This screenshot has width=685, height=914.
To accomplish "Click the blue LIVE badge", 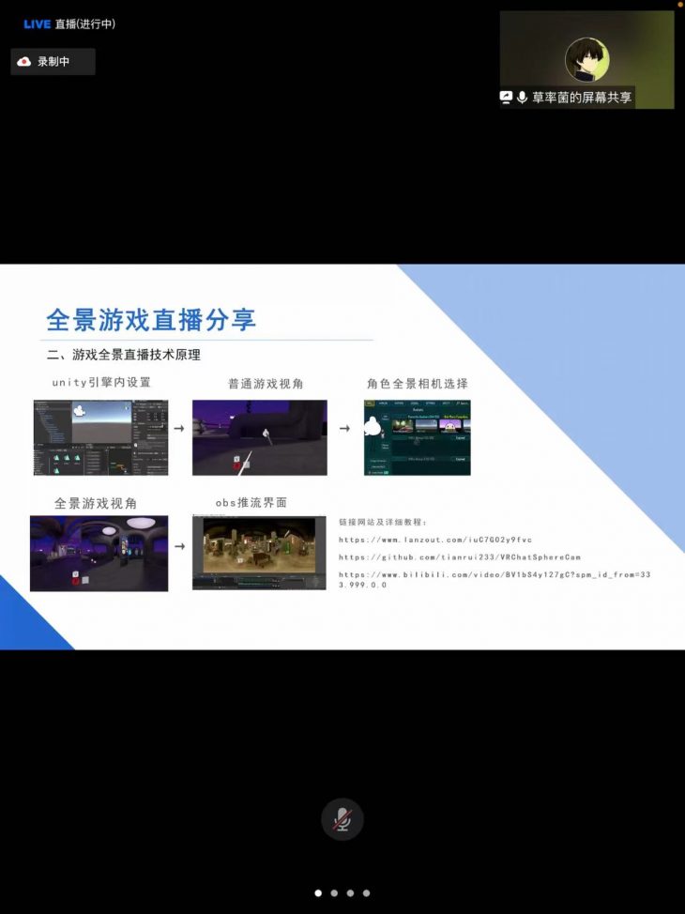I will pyautogui.click(x=37, y=24).
